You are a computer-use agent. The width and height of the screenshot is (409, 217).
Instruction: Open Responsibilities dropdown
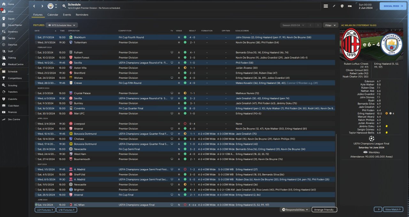coord(295,210)
